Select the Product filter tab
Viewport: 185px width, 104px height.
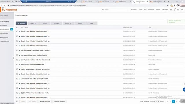pos(33,23)
